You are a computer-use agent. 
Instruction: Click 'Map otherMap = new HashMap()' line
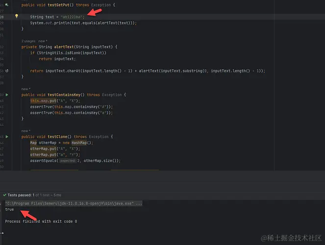click(x=62, y=143)
